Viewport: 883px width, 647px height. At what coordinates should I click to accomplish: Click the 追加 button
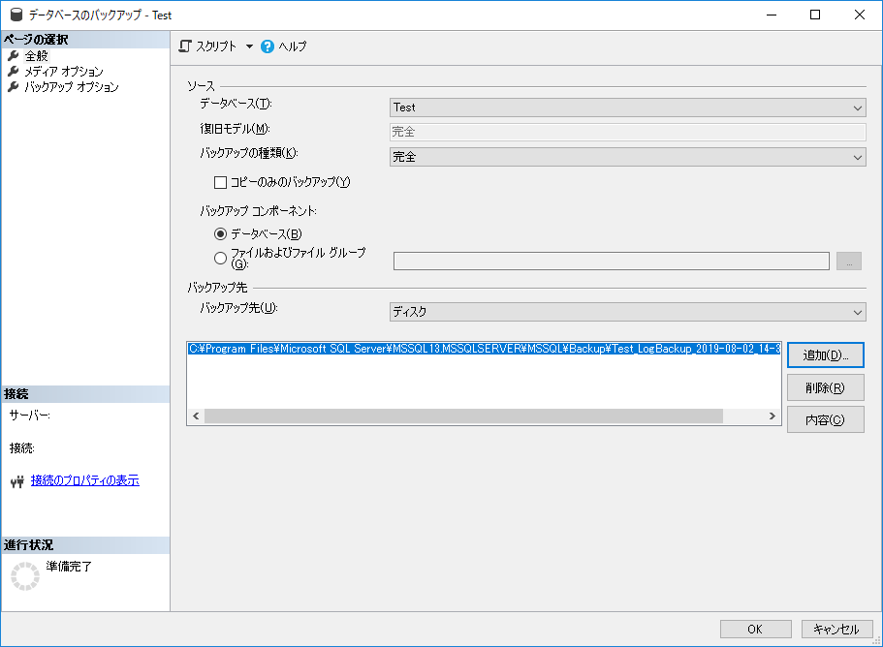(x=825, y=355)
